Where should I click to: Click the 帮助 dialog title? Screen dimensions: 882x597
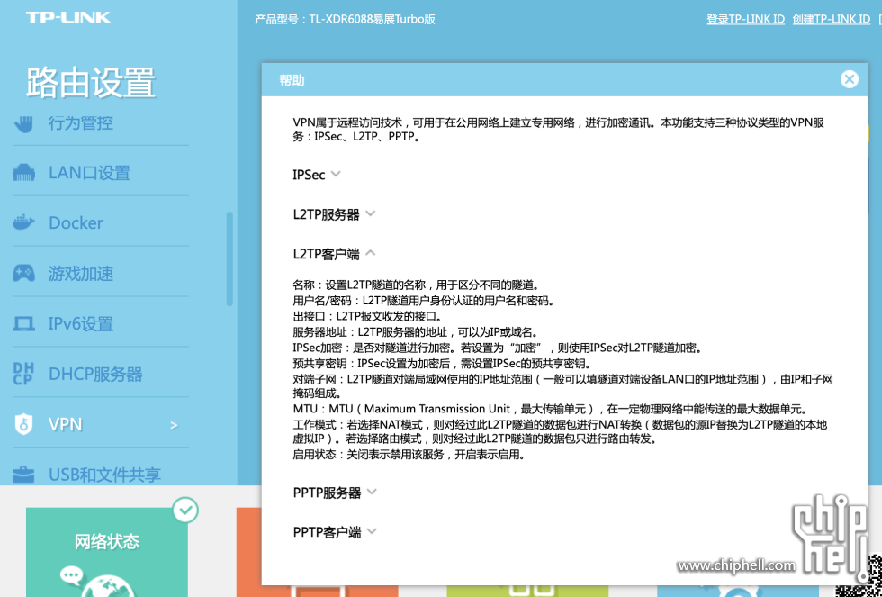coord(292,80)
